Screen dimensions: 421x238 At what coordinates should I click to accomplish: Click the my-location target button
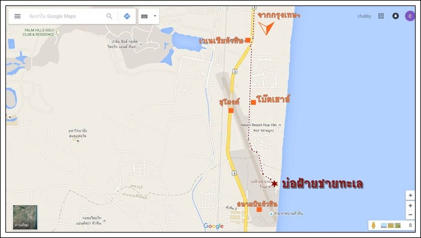coord(410,195)
